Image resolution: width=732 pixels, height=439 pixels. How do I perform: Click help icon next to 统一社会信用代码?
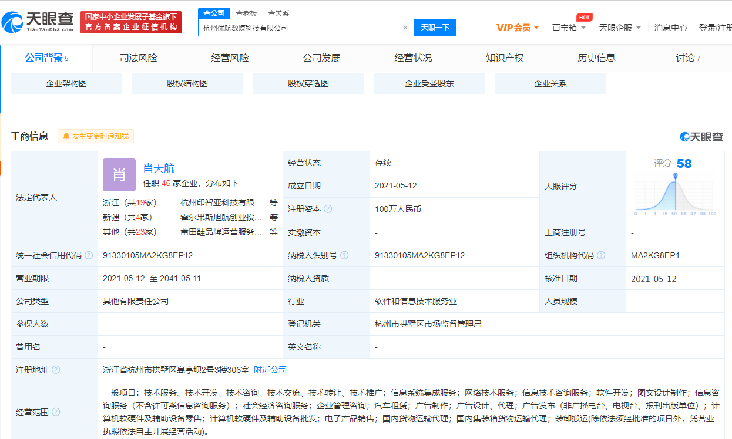[89, 255]
